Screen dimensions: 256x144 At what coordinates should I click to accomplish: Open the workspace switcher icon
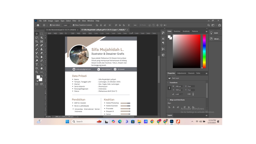[x=213, y=25]
